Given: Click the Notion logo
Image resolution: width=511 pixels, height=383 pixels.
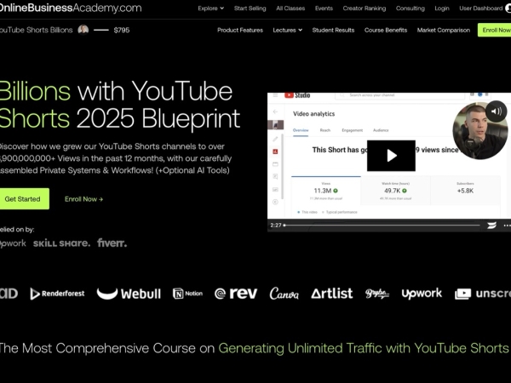Looking at the screenshot, I should (187, 294).
